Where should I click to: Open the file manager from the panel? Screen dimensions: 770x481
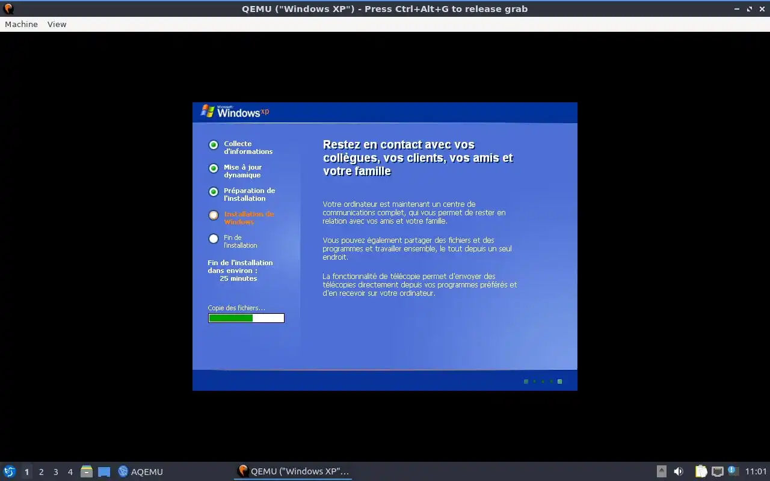(87, 471)
